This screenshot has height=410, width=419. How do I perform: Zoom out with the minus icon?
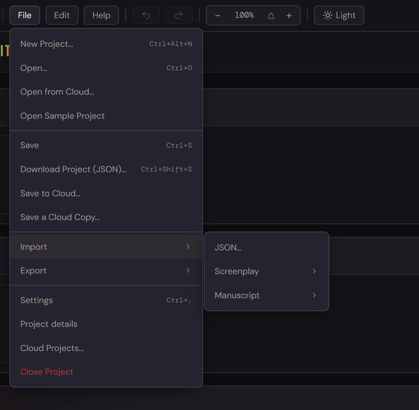click(217, 16)
